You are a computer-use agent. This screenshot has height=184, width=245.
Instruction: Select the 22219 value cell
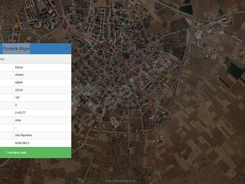(x=42, y=90)
